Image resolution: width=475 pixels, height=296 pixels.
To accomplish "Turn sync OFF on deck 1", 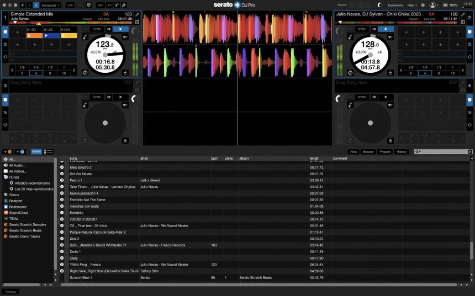I will [x=85, y=29].
